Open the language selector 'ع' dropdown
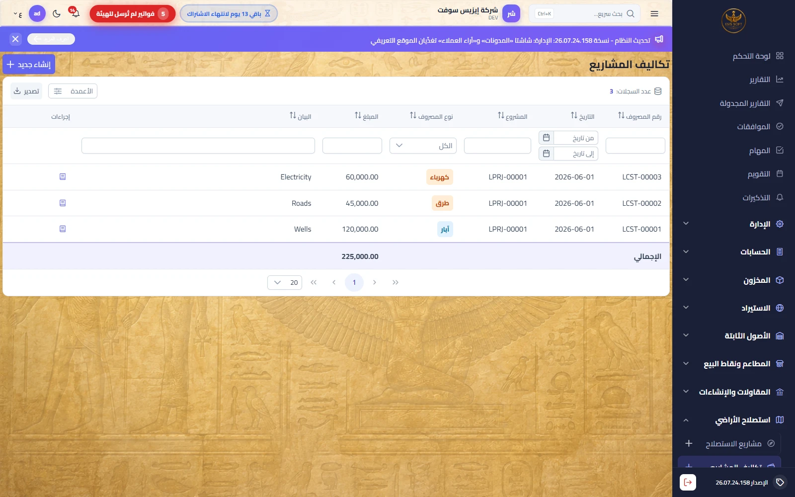The image size is (795, 497). (x=18, y=14)
